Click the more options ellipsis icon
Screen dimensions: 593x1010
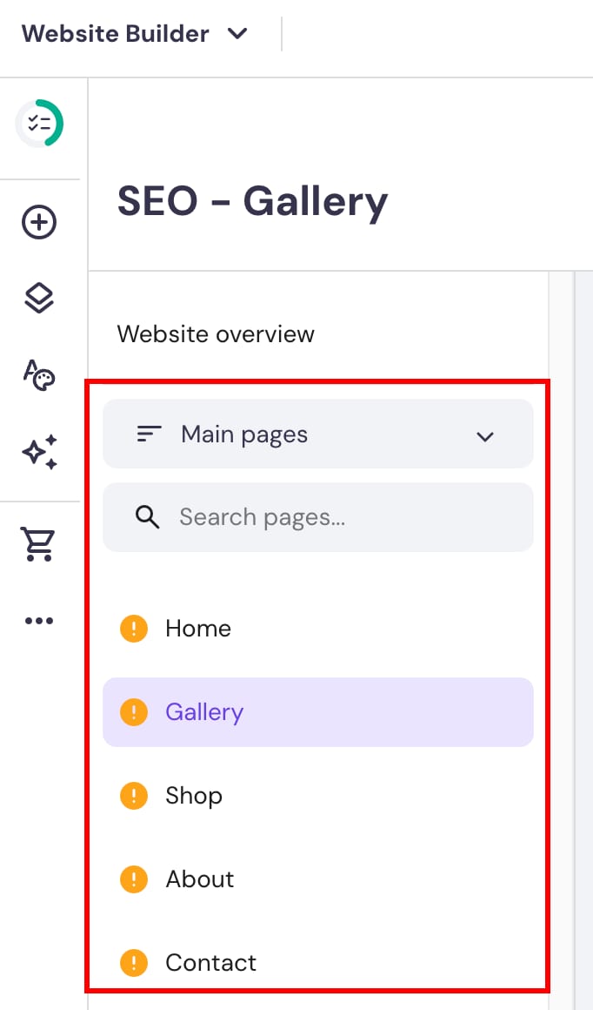(x=38, y=620)
